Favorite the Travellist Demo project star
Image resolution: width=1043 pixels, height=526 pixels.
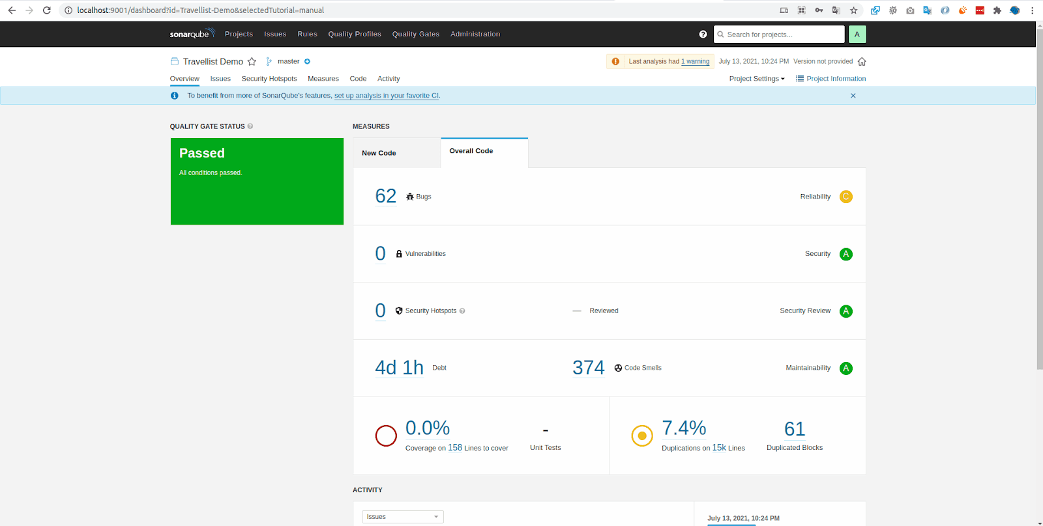click(252, 62)
